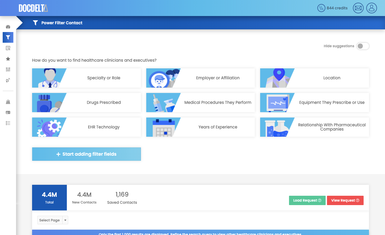
Task: Toggle the Hide suggestions switch
Action: [x=363, y=46]
